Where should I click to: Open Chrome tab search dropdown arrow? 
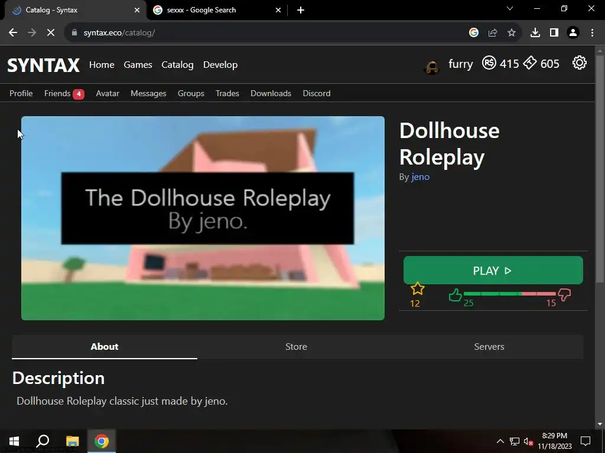[510, 8]
